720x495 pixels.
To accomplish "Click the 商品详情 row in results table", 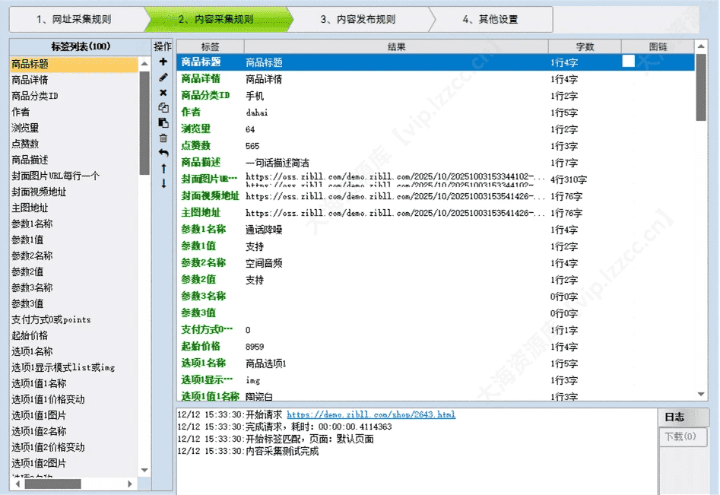I will pos(436,79).
